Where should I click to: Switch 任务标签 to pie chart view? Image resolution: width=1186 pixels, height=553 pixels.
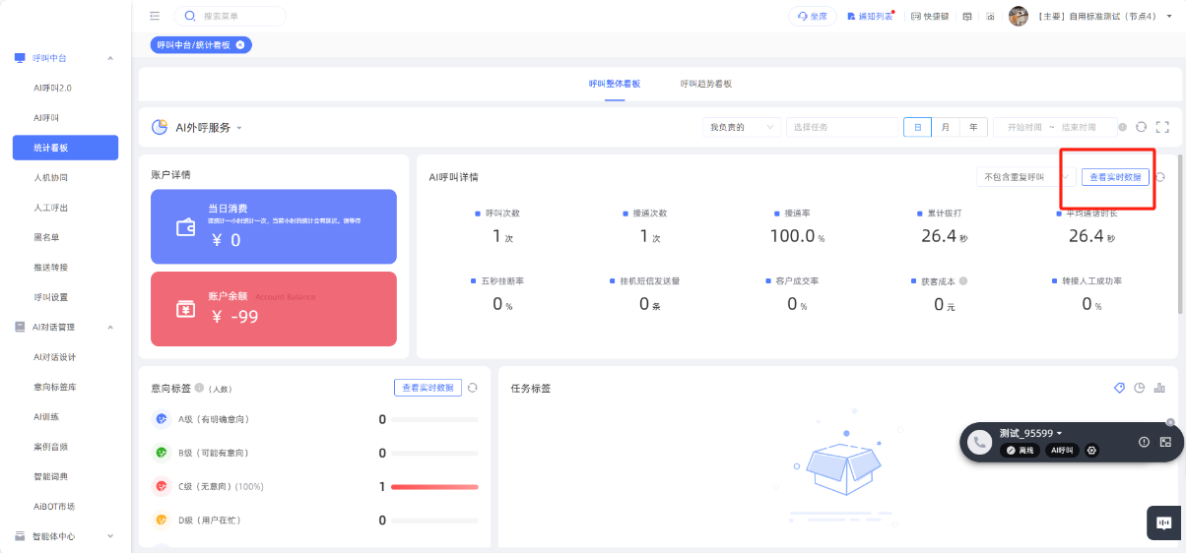click(1140, 388)
